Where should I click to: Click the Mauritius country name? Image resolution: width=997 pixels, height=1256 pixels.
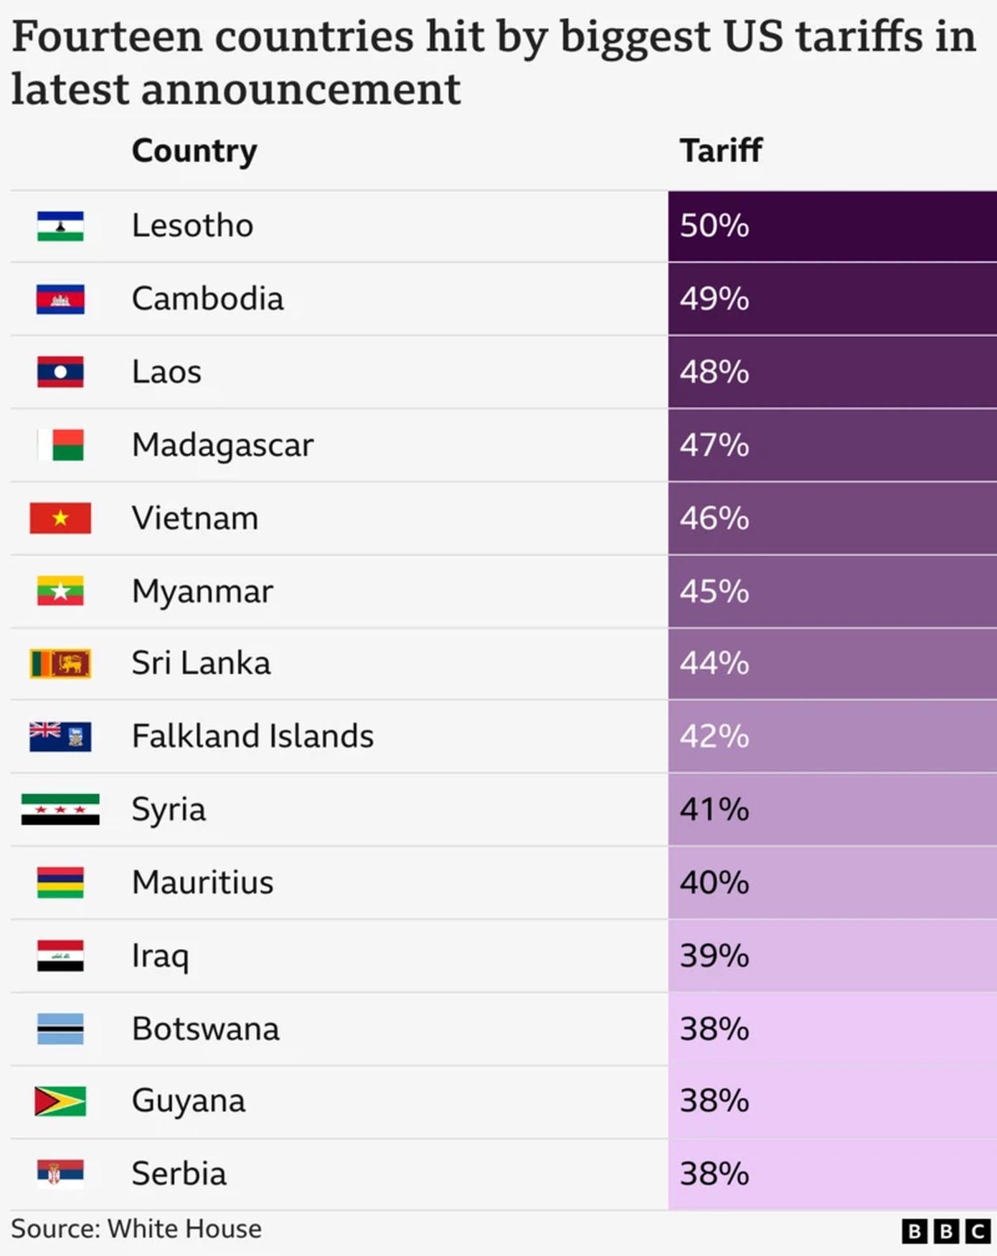pyautogui.click(x=203, y=882)
